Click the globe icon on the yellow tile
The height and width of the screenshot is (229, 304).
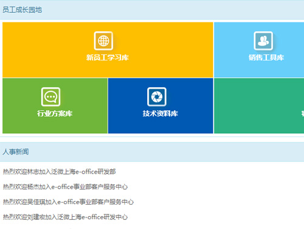click(x=103, y=41)
